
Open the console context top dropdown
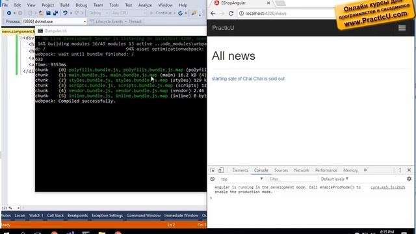pos(241,179)
